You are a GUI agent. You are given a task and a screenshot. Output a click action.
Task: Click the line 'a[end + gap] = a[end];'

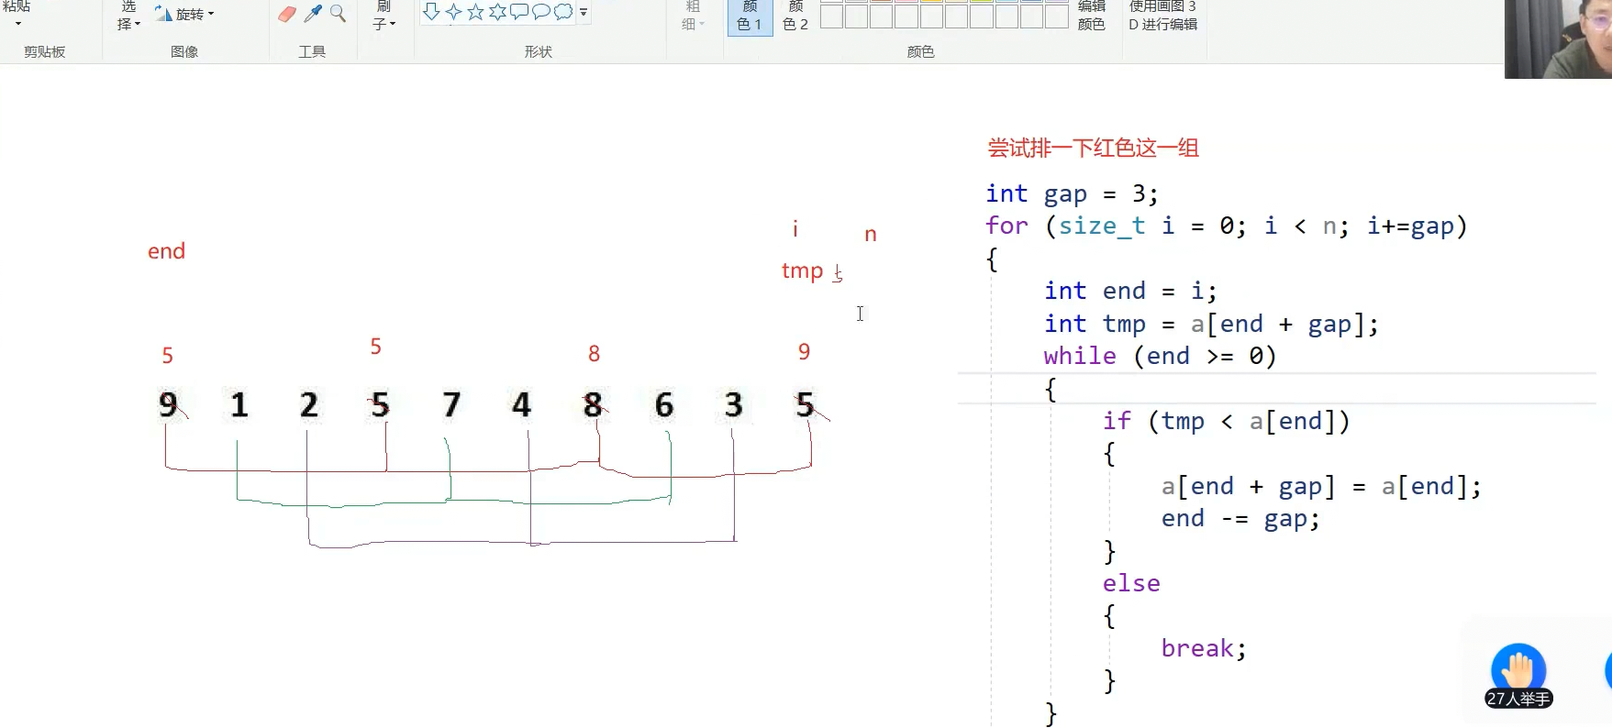(x=1321, y=486)
